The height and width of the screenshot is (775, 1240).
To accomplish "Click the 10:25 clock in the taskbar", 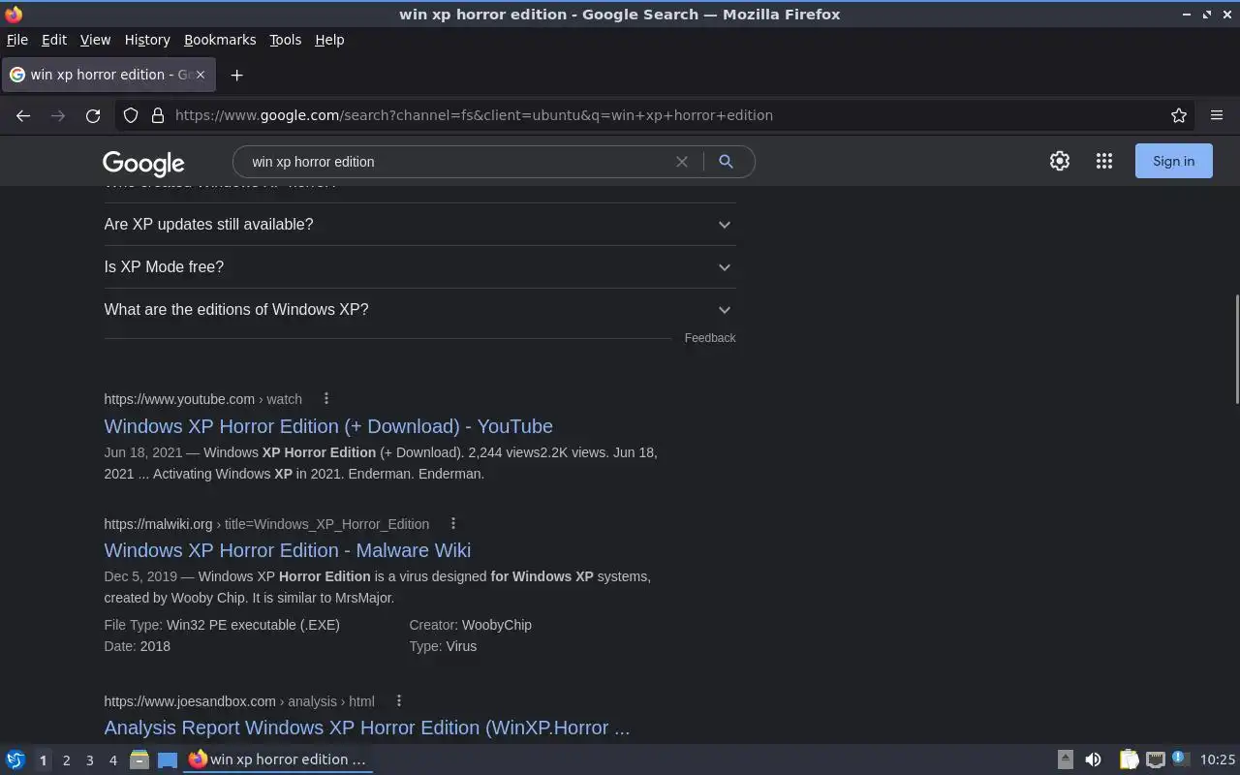I will (x=1218, y=759).
